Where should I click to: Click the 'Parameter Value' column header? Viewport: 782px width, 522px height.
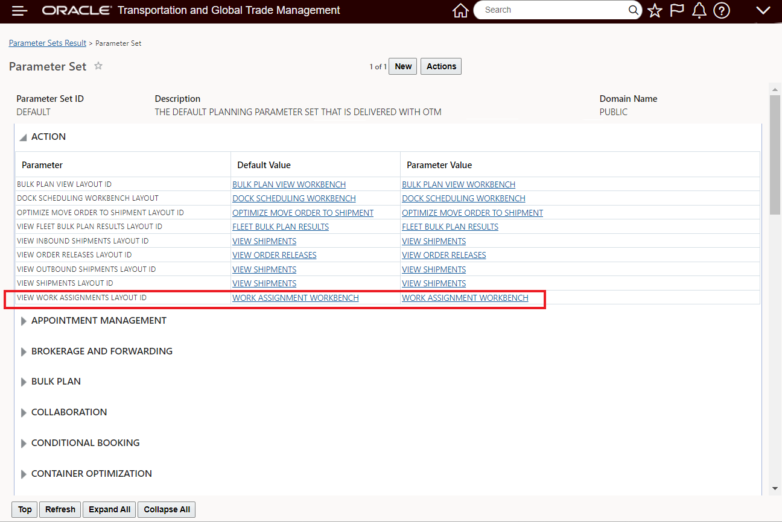click(439, 165)
